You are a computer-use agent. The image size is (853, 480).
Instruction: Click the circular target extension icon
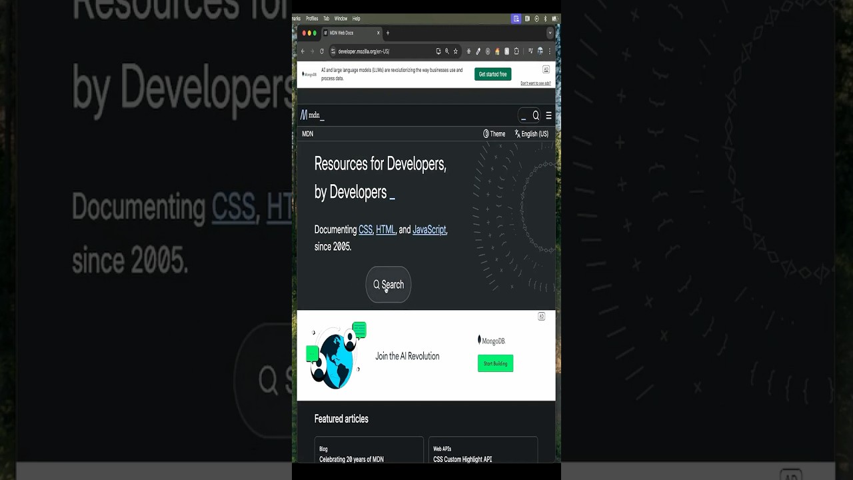pos(488,51)
